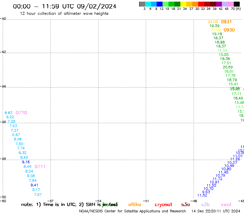Click the 10.91 wave height value

214,182
